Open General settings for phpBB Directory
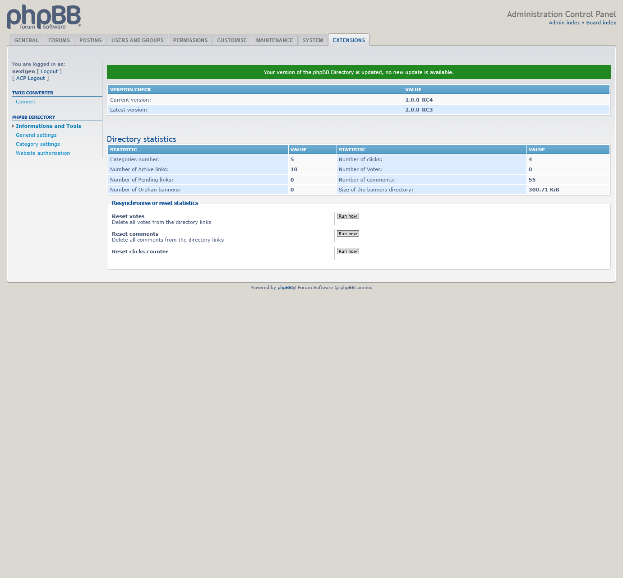 [36, 135]
